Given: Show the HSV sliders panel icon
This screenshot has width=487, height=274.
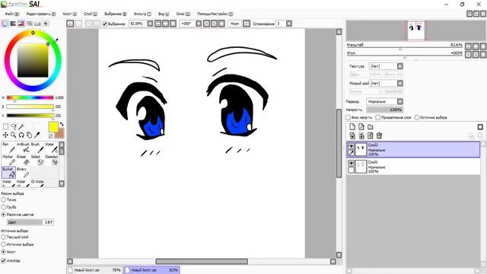Looking at the screenshot, I should tap(21, 24).
